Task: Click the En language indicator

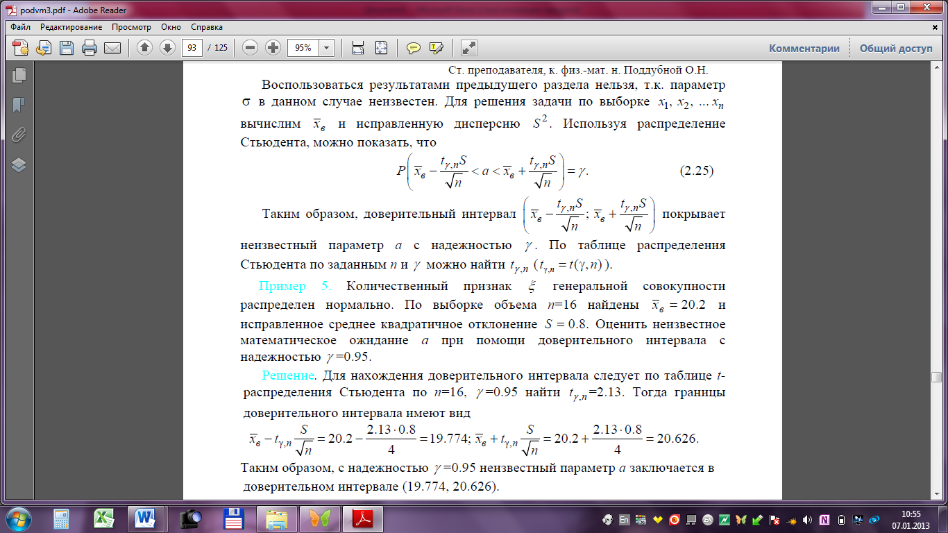Action: pos(624,520)
